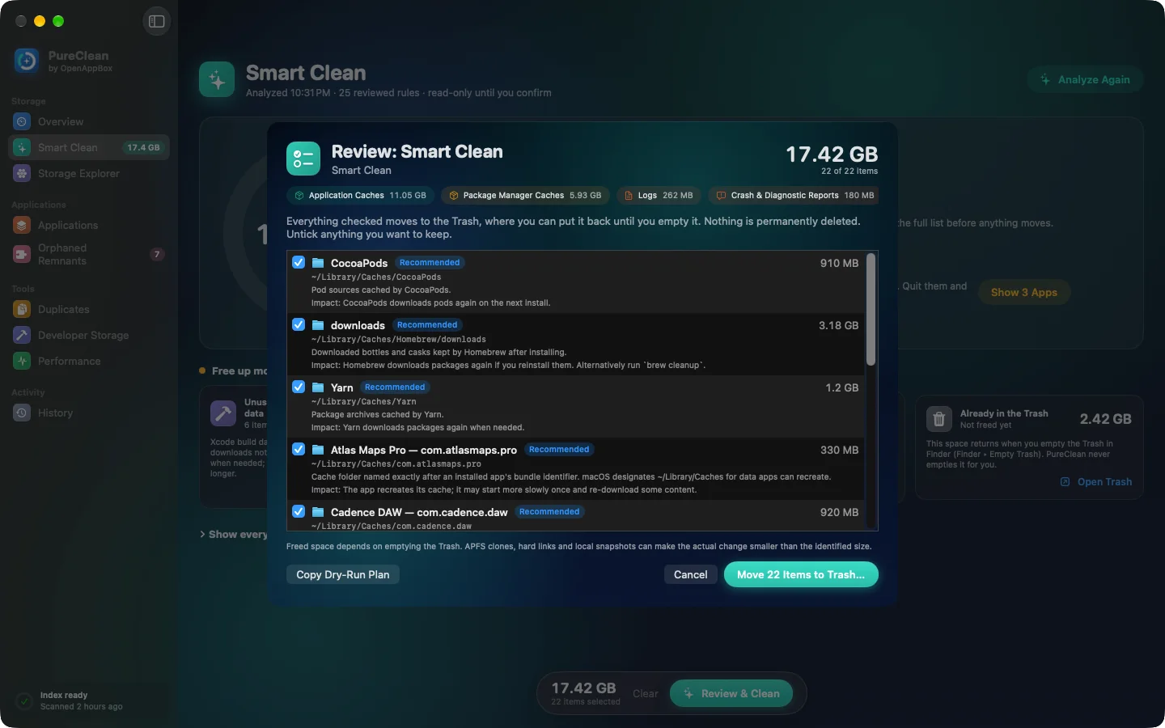This screenshot has height=728, width=1165.
Task: Open the Duplicates tool
Action: (x=89, y=309)
